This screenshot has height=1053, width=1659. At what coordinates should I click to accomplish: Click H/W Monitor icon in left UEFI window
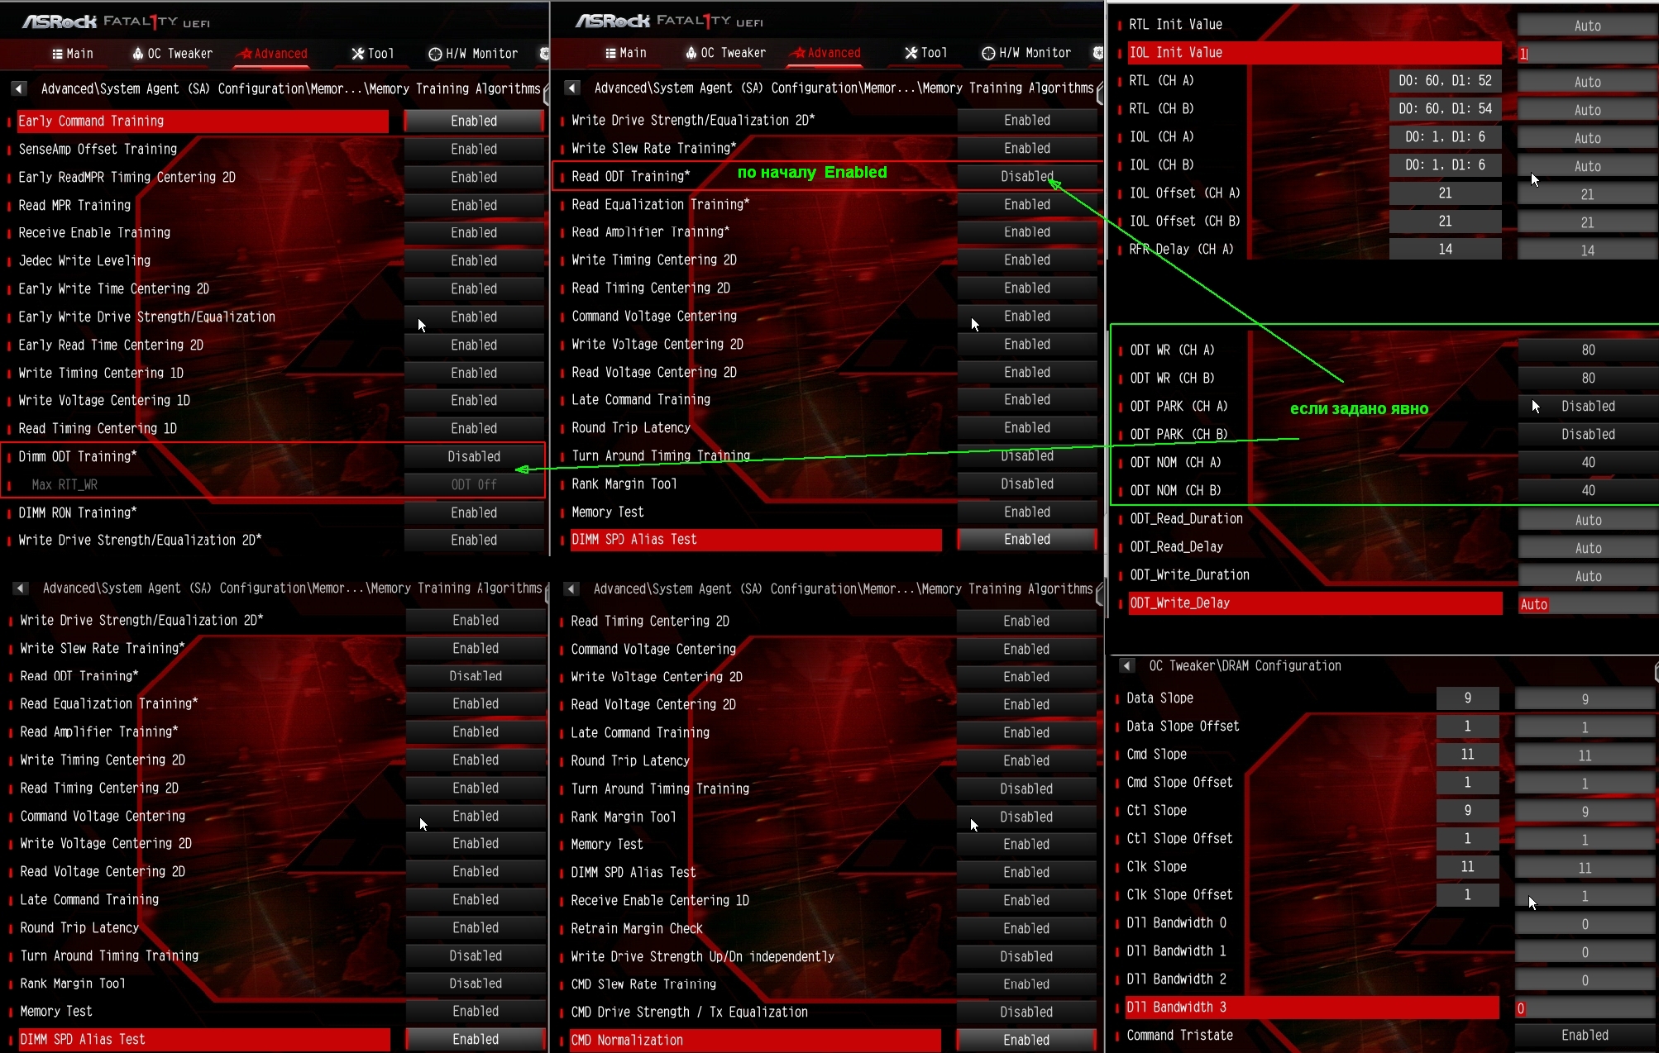point(435,54)
